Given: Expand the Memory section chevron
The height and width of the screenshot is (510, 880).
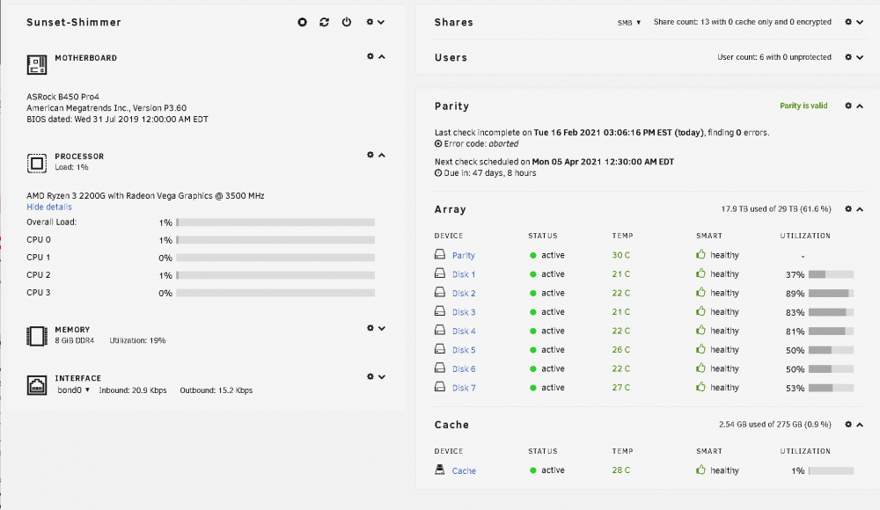Looking at the screenshot, I should [x=382, y=328].
